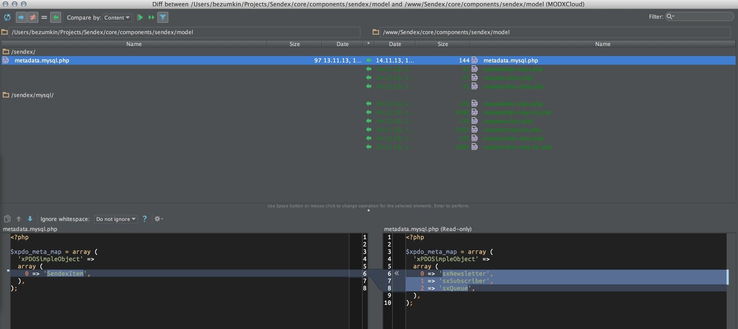Click the Synchronize All double-arrow icon
738x329 pixels.
tap(151, 17)
